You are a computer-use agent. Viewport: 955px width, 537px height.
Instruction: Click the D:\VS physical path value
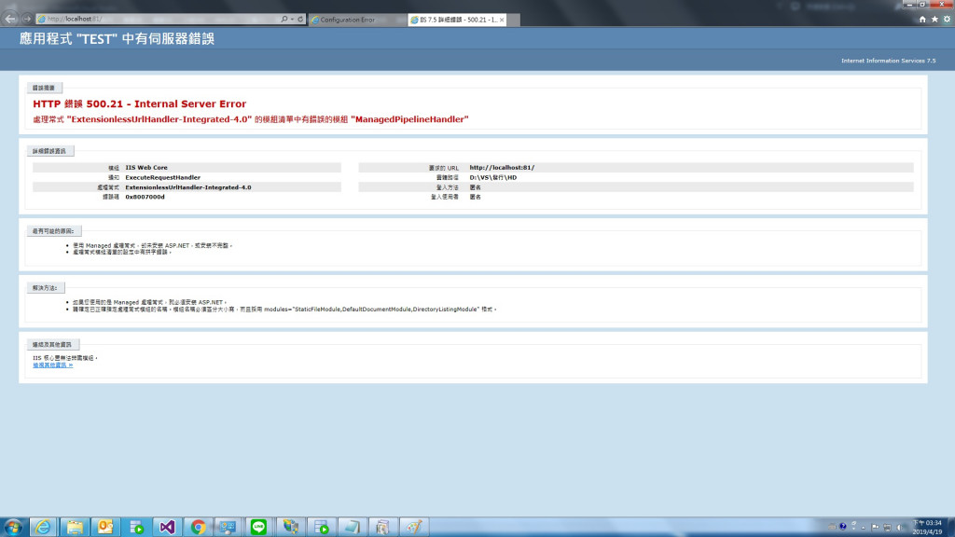tap(492, 178)
